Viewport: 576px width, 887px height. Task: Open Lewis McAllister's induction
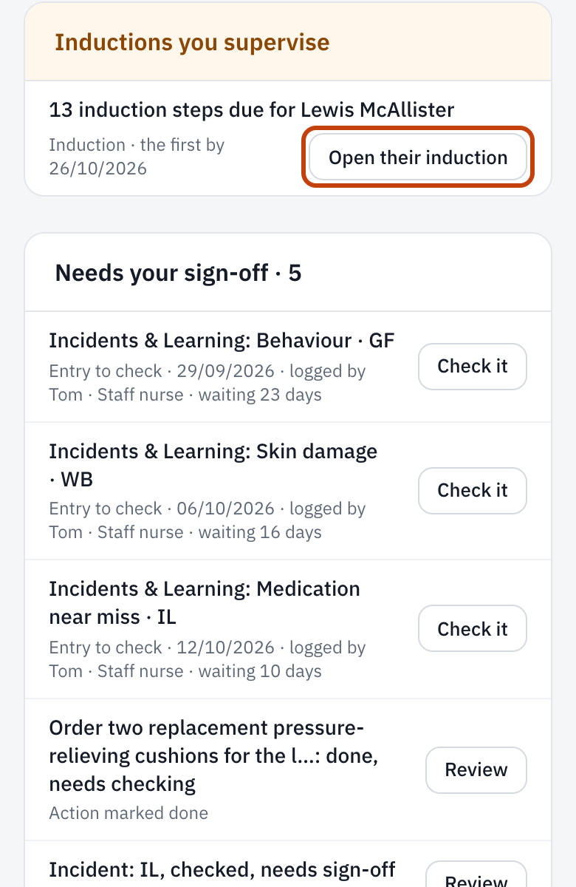point(418,157)
